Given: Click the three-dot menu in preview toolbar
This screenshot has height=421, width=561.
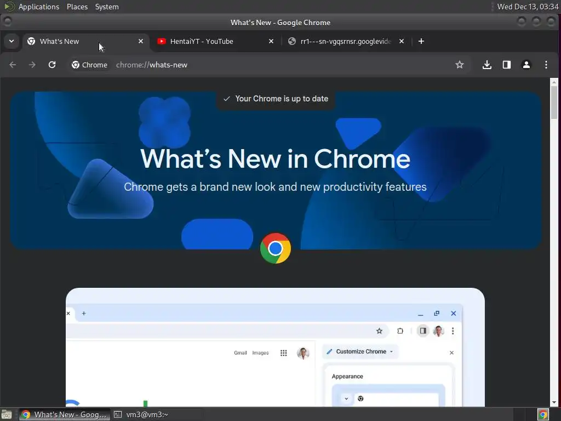Looking at the screenshot, I should (x=453, y=331).
